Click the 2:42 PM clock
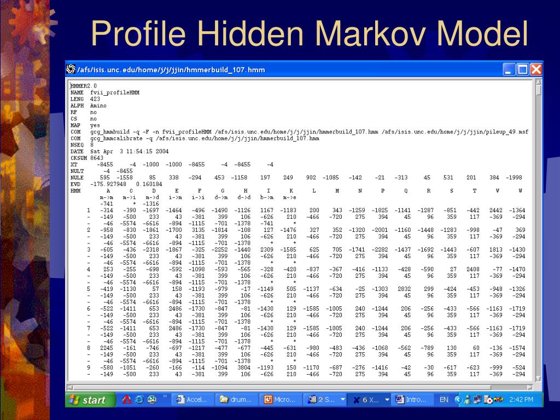 coord(521,400)
